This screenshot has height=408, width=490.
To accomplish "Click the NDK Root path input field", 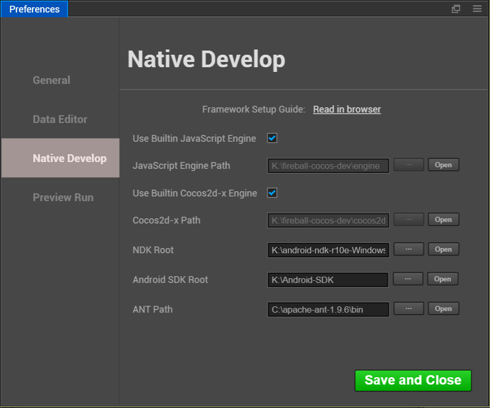I will coord(328,250).
